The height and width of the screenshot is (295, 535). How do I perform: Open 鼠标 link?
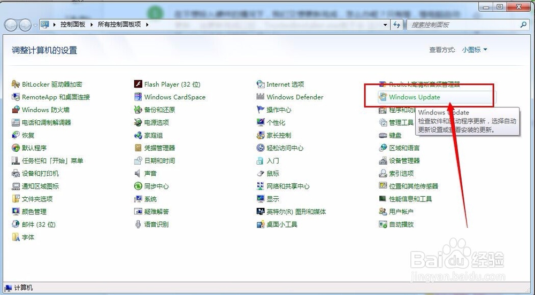tap(273, 173)
